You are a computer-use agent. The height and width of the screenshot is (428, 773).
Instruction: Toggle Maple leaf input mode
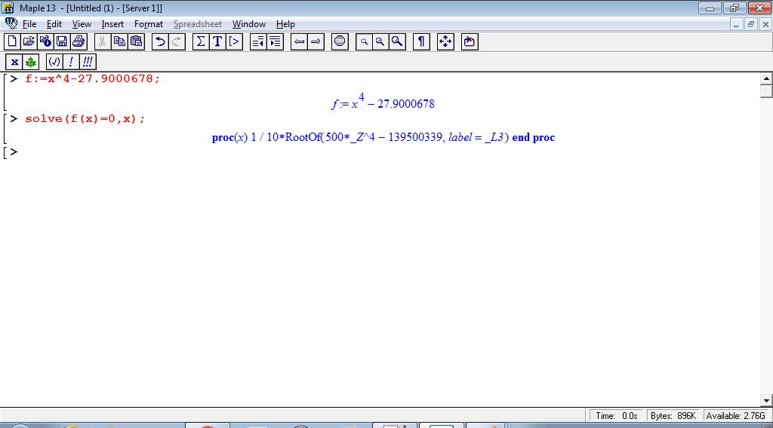(30, 62)
